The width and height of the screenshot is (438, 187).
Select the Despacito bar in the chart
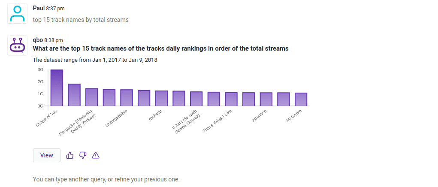[92, 97]
